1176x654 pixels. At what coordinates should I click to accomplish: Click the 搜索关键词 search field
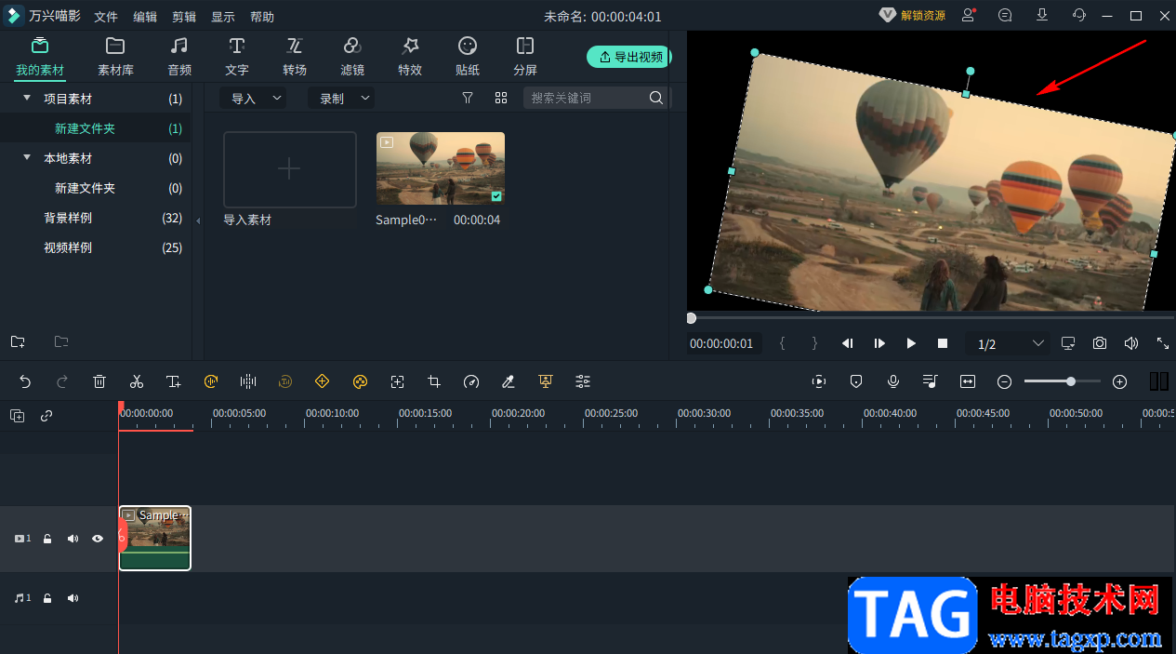click(x=596, y=98)
